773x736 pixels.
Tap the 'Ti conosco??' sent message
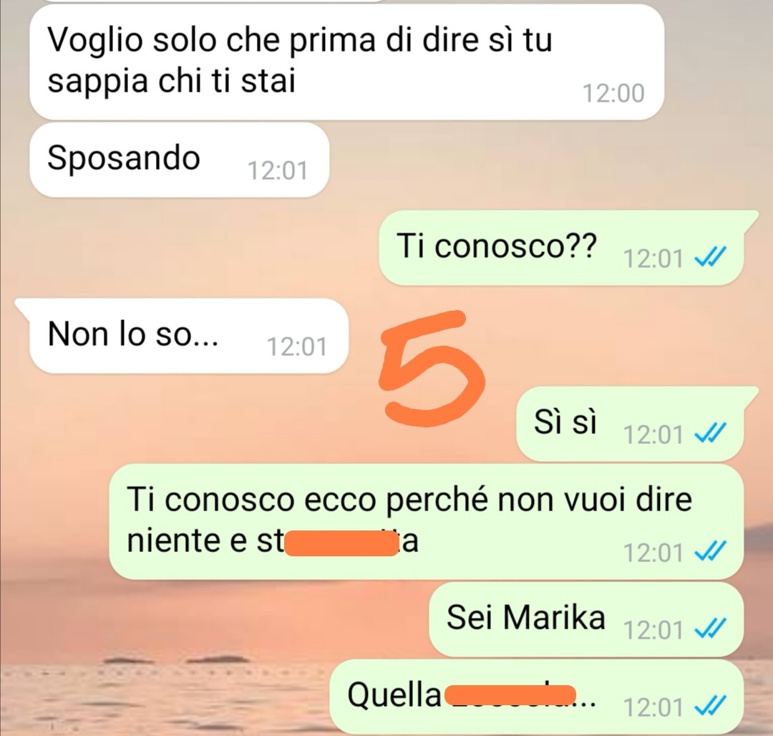click(562, 247)
